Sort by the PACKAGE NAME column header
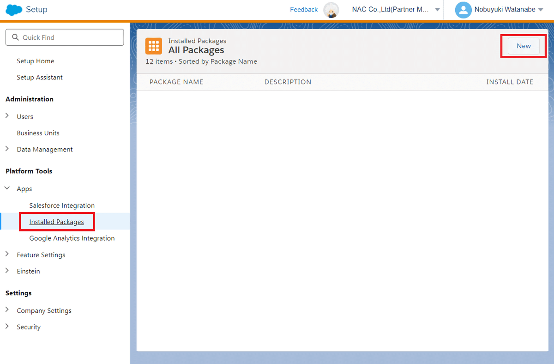The image size is (554, 364). tap(176, 82)
